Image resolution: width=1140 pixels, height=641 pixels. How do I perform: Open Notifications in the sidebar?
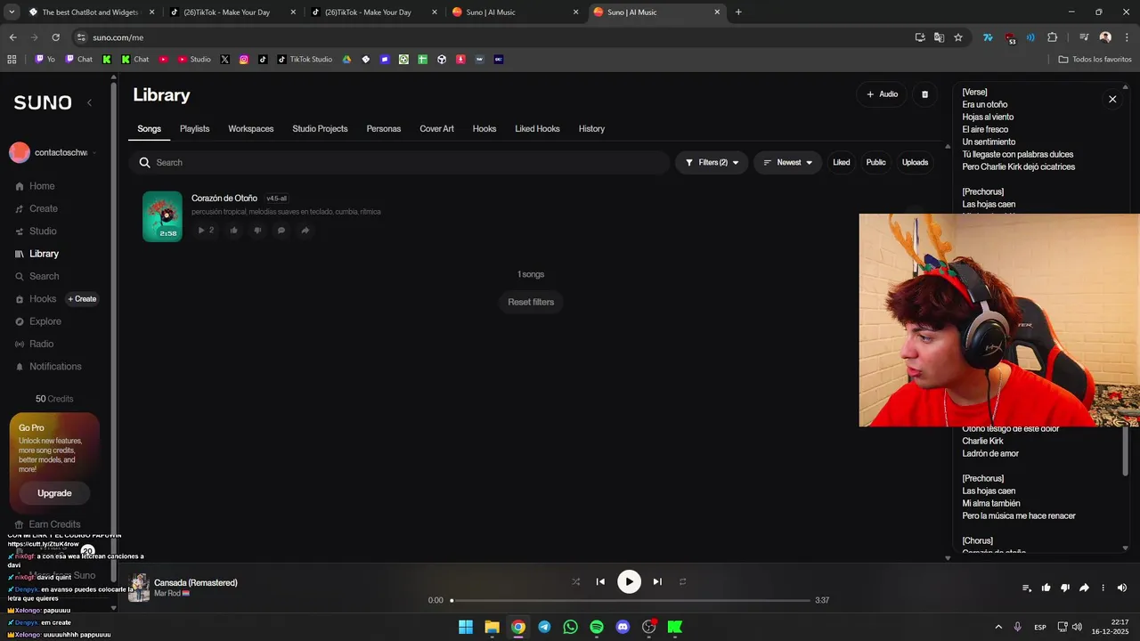click(48, 367)
